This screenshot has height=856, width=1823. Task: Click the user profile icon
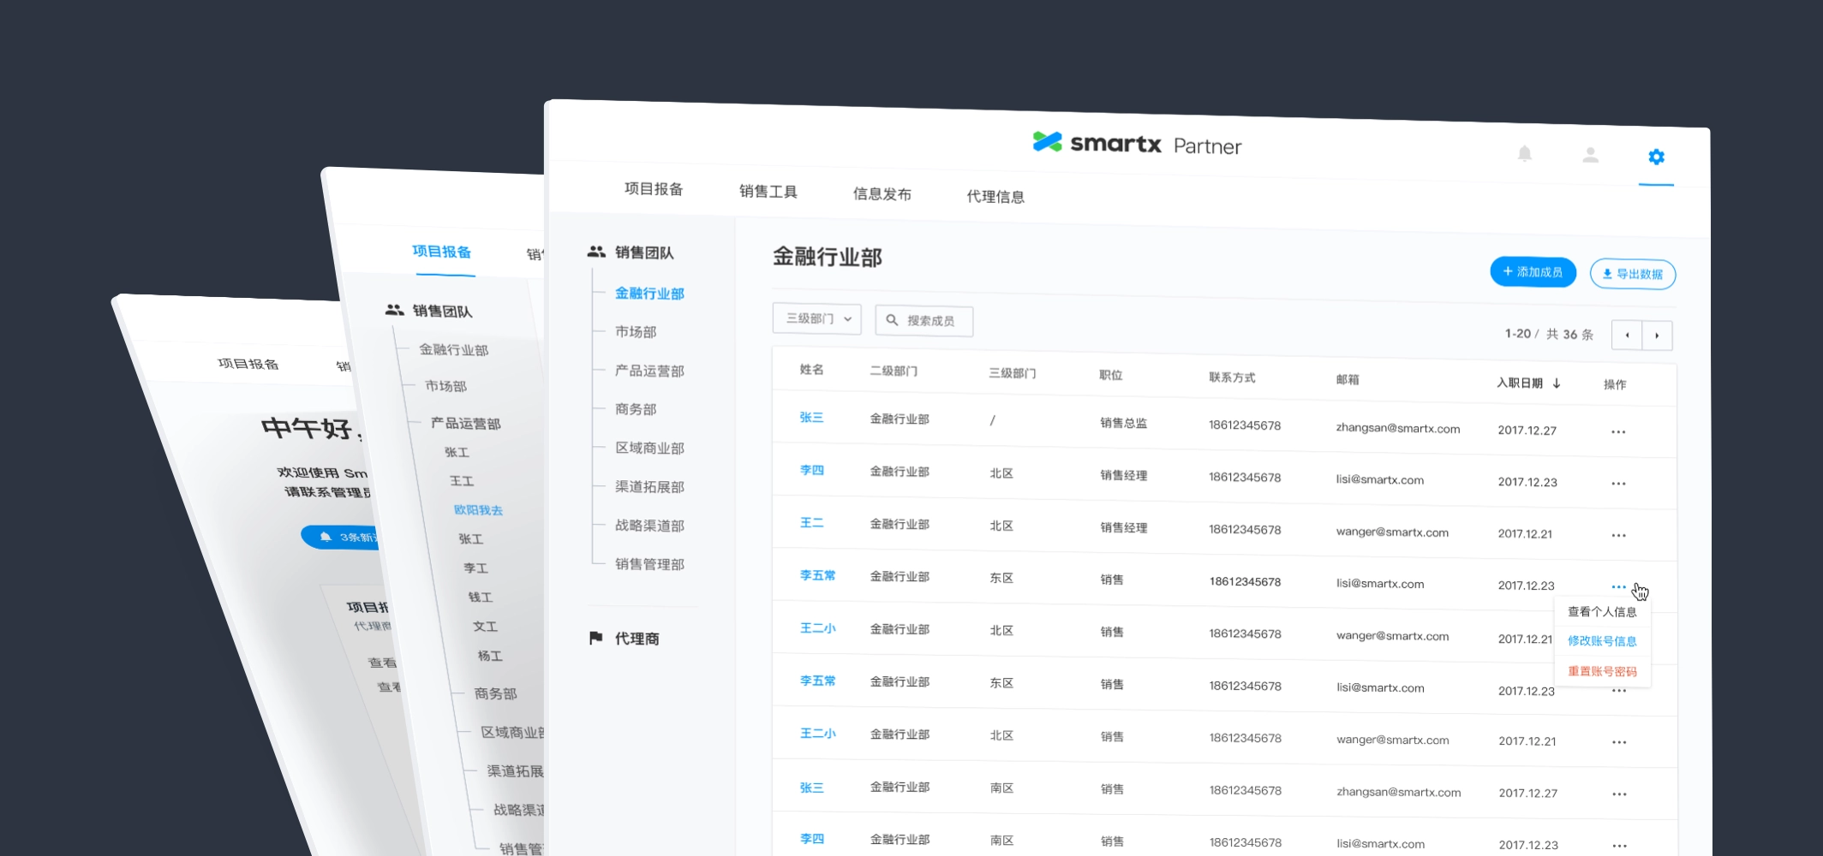[1590, 155]
